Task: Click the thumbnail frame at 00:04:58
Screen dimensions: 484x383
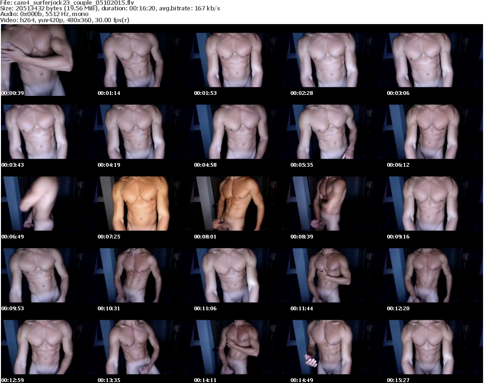Action: (242, 132)
